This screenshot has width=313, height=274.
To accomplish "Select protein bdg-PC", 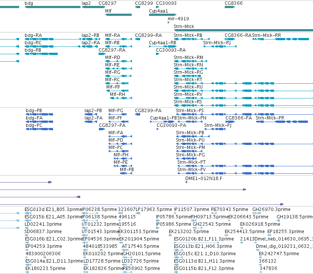I will (34, 125).
